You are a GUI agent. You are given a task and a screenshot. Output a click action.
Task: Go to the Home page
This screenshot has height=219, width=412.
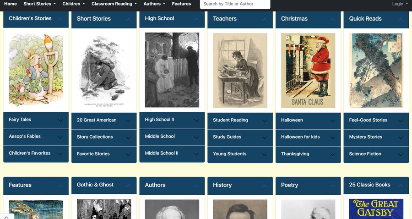pos(11,4)
